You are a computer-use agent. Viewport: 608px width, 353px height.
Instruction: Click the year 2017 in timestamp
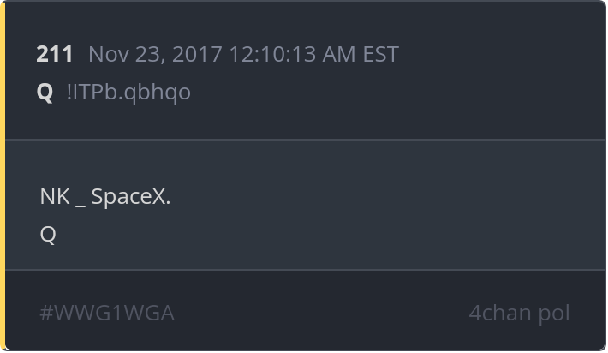coord(197,54)
